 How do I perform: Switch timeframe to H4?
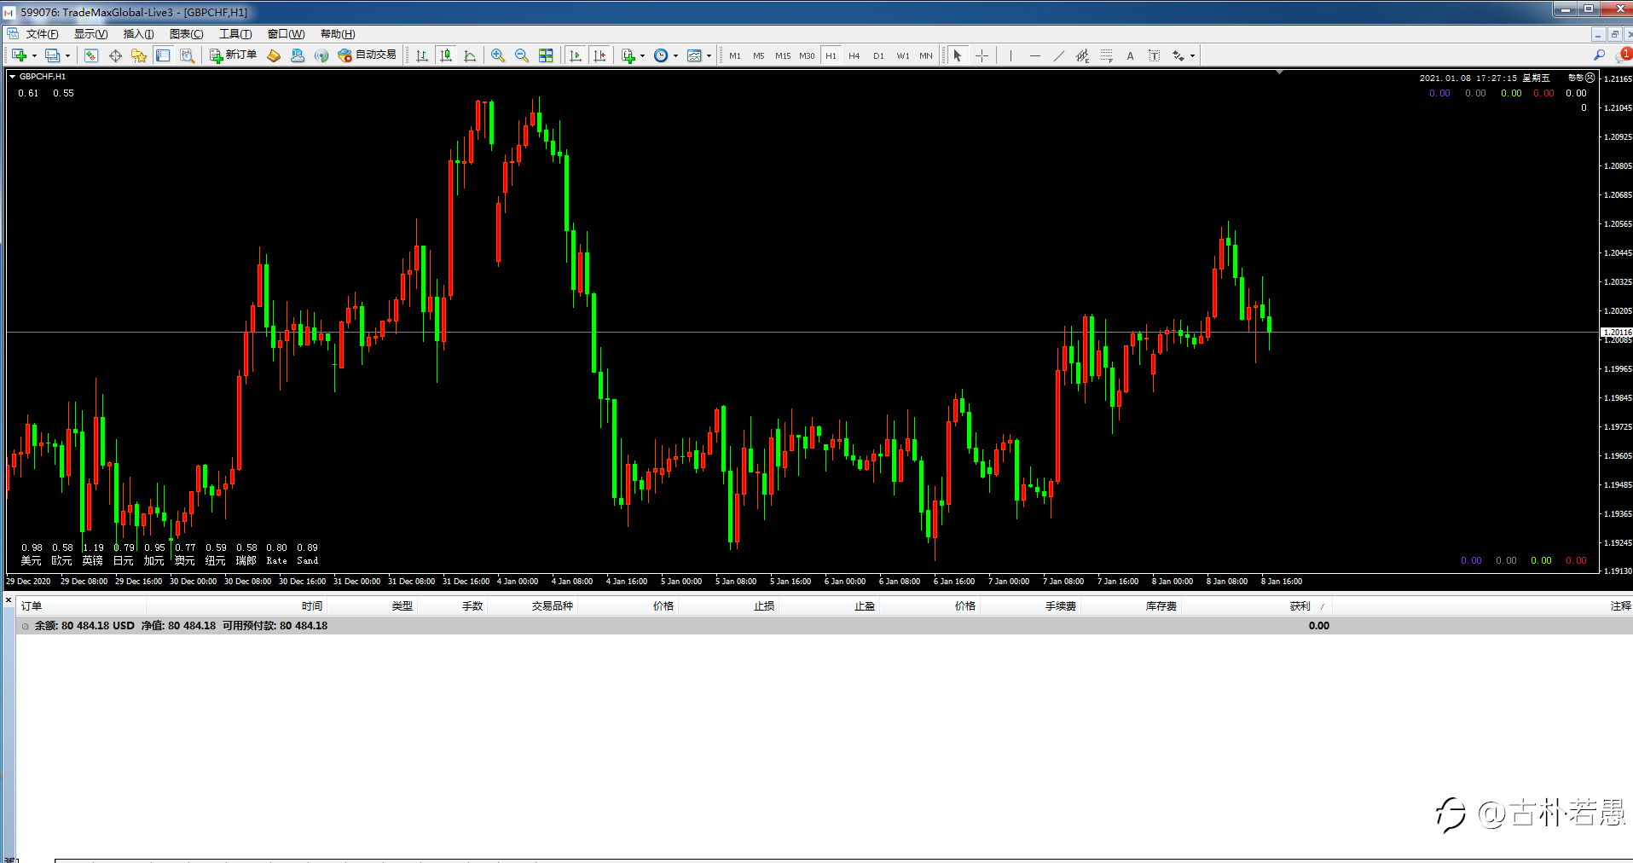tap(854, 55)
